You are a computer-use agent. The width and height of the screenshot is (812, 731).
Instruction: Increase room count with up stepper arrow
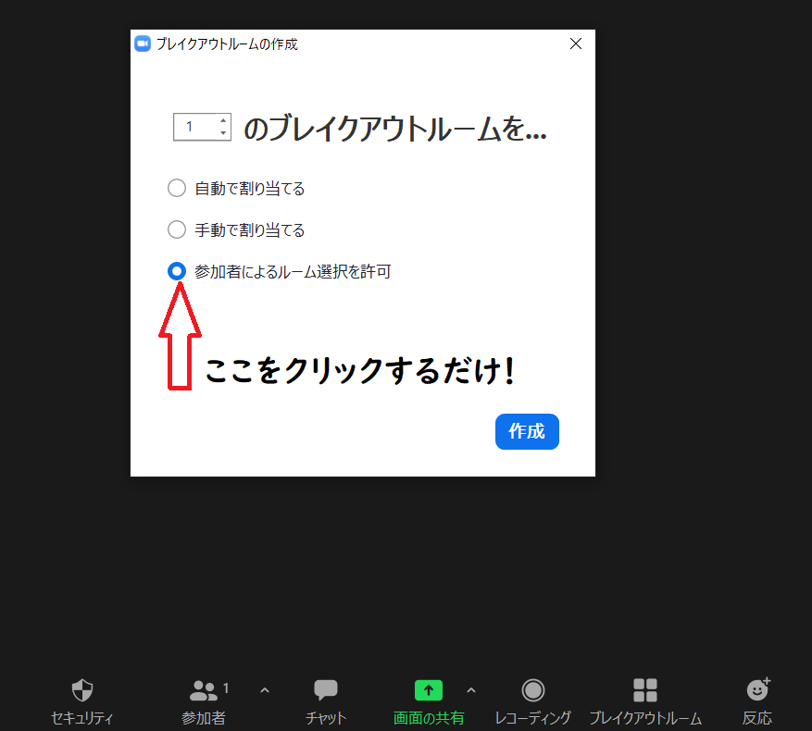tap(223, 120)
